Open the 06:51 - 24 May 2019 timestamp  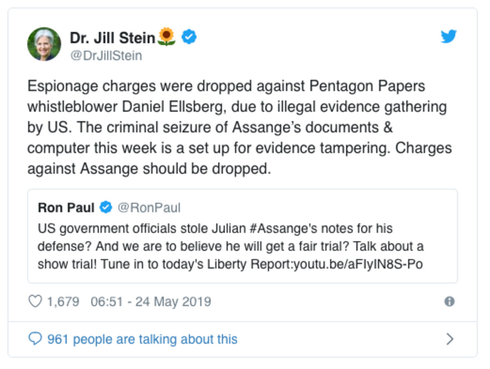click(x=151, y=302)
